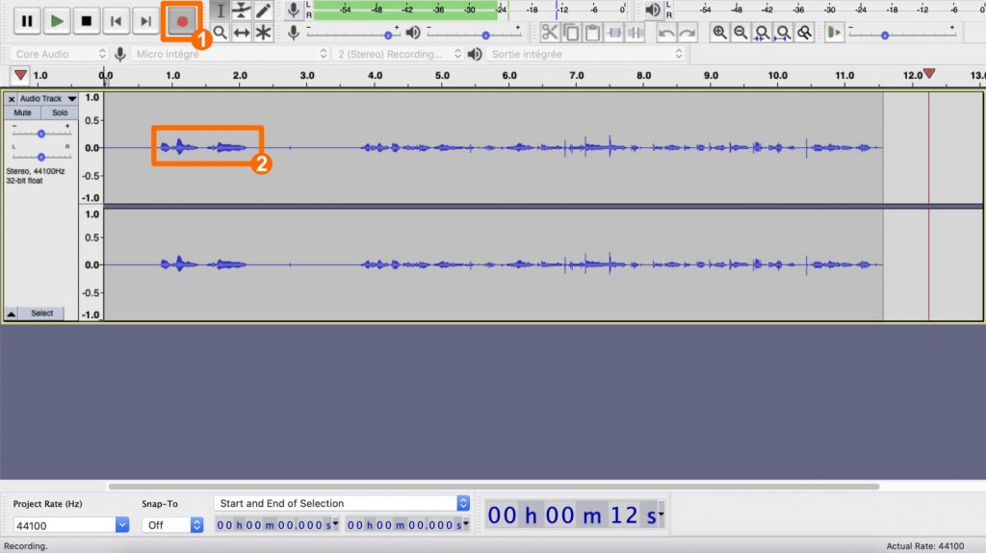Click the track Select button
986x553 pixels.
(41, 314)
